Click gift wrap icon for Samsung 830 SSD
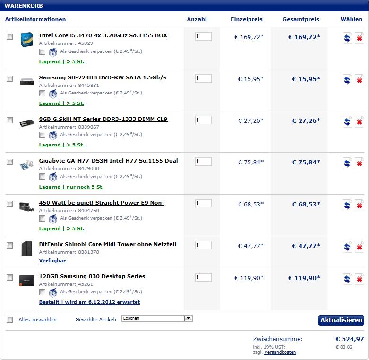The height and width of the screenshot is (360, 369). click(x=53, y=292)
